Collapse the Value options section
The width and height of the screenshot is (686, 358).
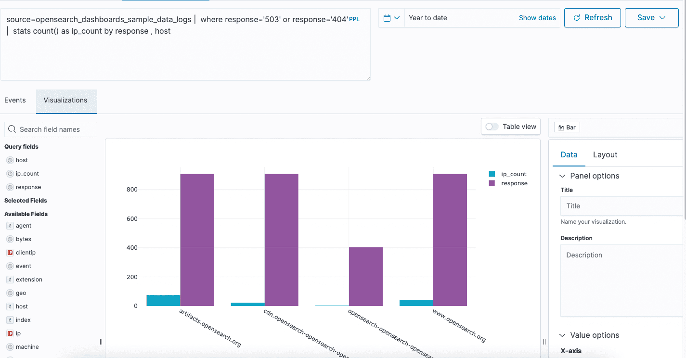coord(562,335)
